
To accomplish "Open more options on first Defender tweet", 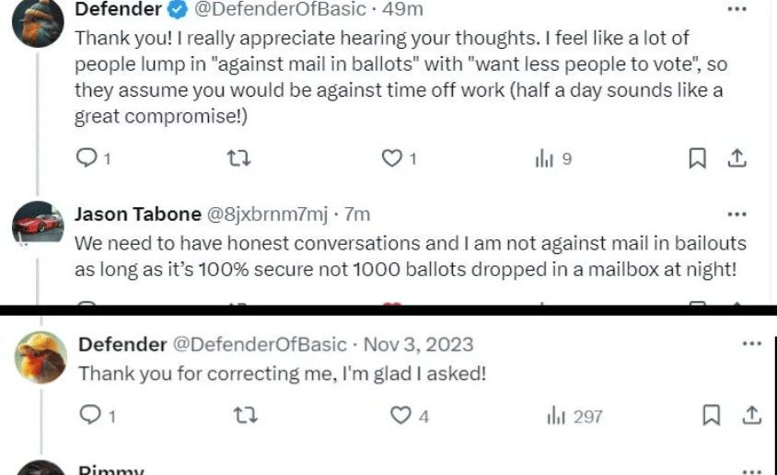I will 736,9.
